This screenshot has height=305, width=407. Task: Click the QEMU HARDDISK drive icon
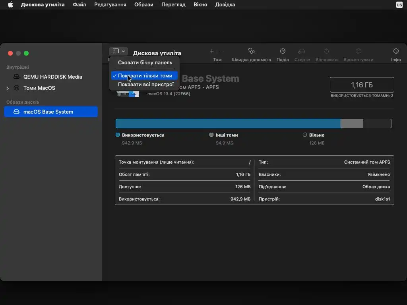(x=17, y=77)
